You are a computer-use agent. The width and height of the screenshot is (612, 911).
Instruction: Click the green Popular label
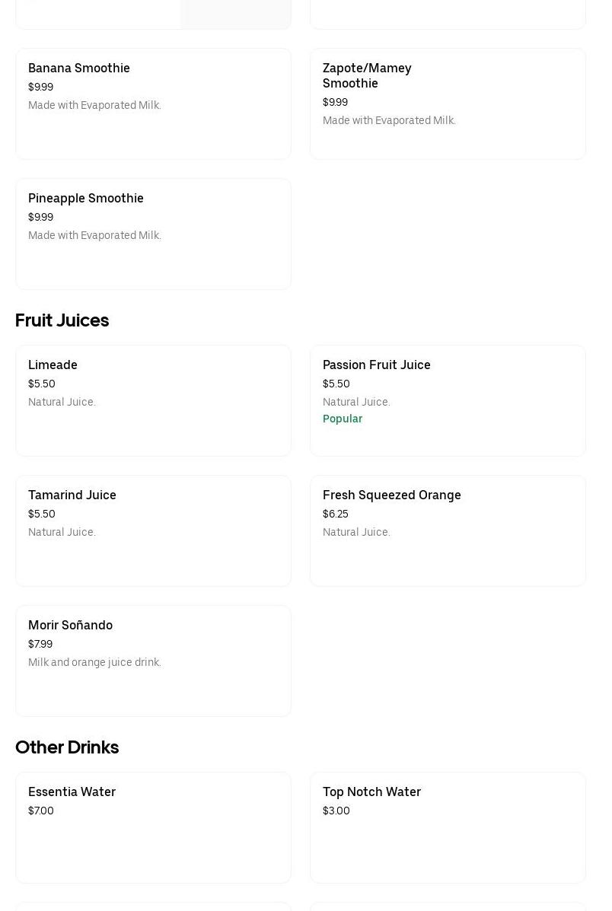click(343, 419)
